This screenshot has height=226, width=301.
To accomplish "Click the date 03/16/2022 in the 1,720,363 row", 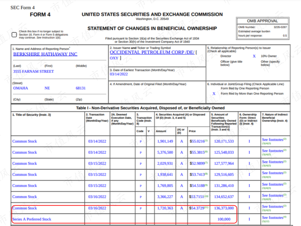I will [x=97, y=208].
